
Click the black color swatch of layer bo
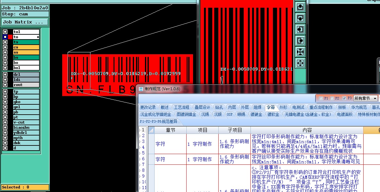(x=10, y=62)
